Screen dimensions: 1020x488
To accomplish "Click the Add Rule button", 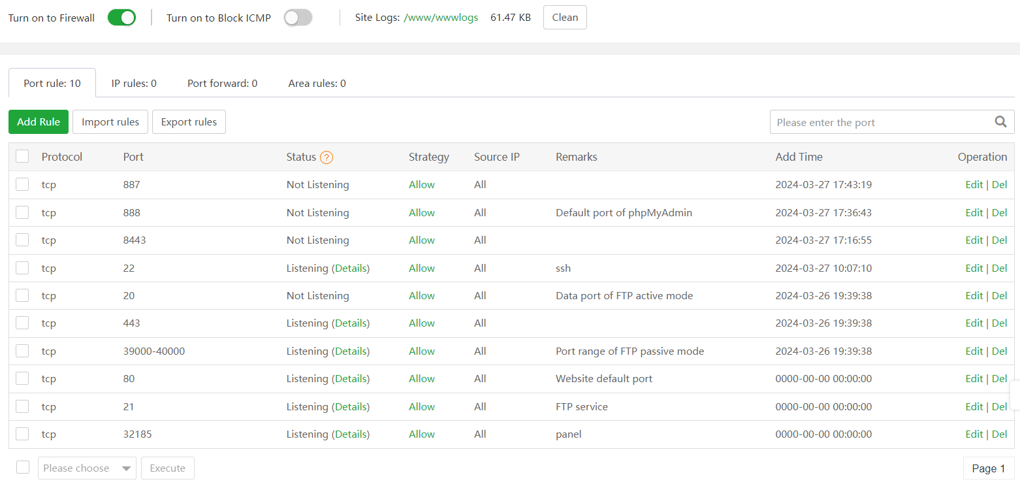I will pyautogui.click(x=39, y=122).
